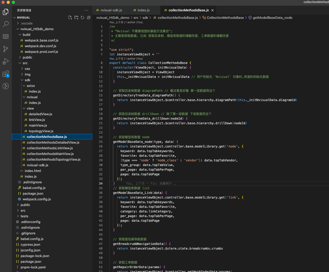Click the New Folder icon in explorer
Viewport: 329px width, 272px height.
pyautogui.click(x=76, y=18)
